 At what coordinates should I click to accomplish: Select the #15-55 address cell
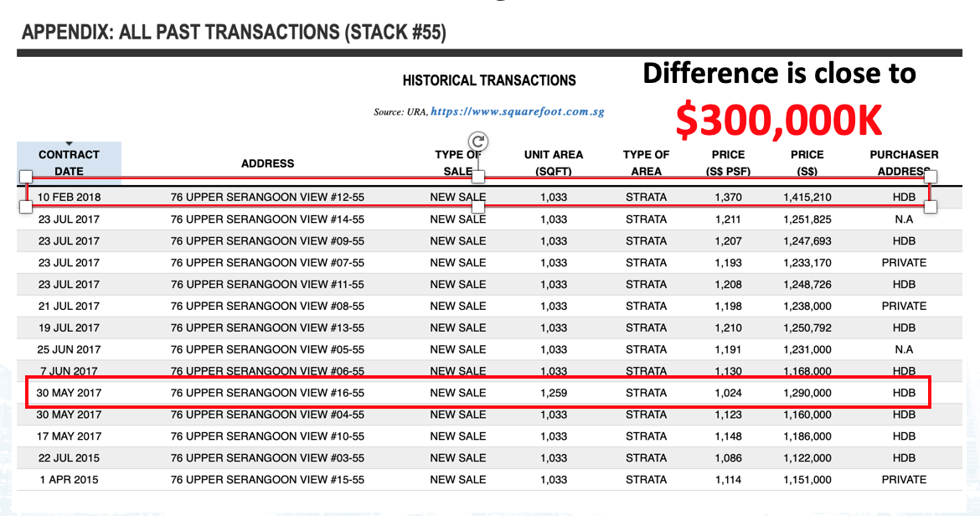(x=267, y=480)
